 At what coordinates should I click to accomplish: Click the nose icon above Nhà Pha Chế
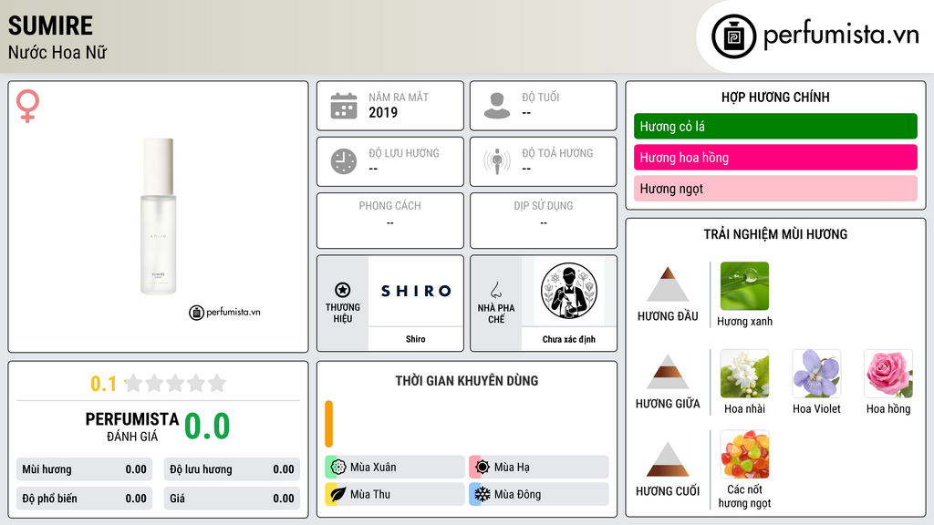tap(495, 290)
